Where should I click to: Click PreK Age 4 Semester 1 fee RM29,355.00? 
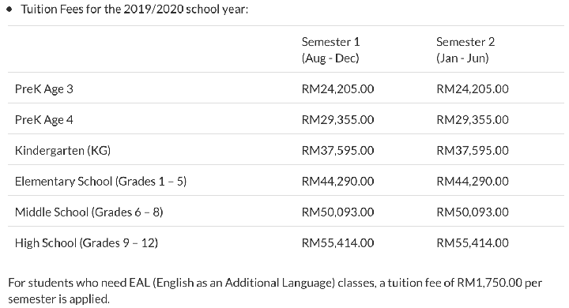(x=338, y=120)
